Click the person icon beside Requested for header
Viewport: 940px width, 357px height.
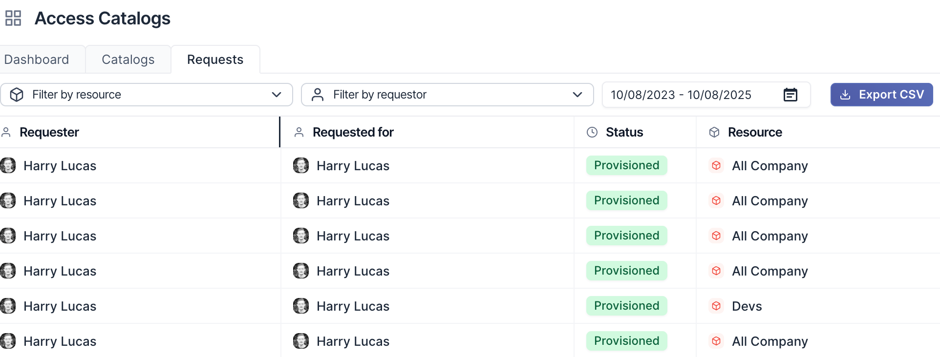(299, 132)
